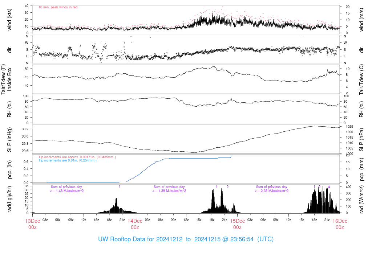Click the 'Inside Box' axis label
Viewport: 372px width, 254px height.
9,79
